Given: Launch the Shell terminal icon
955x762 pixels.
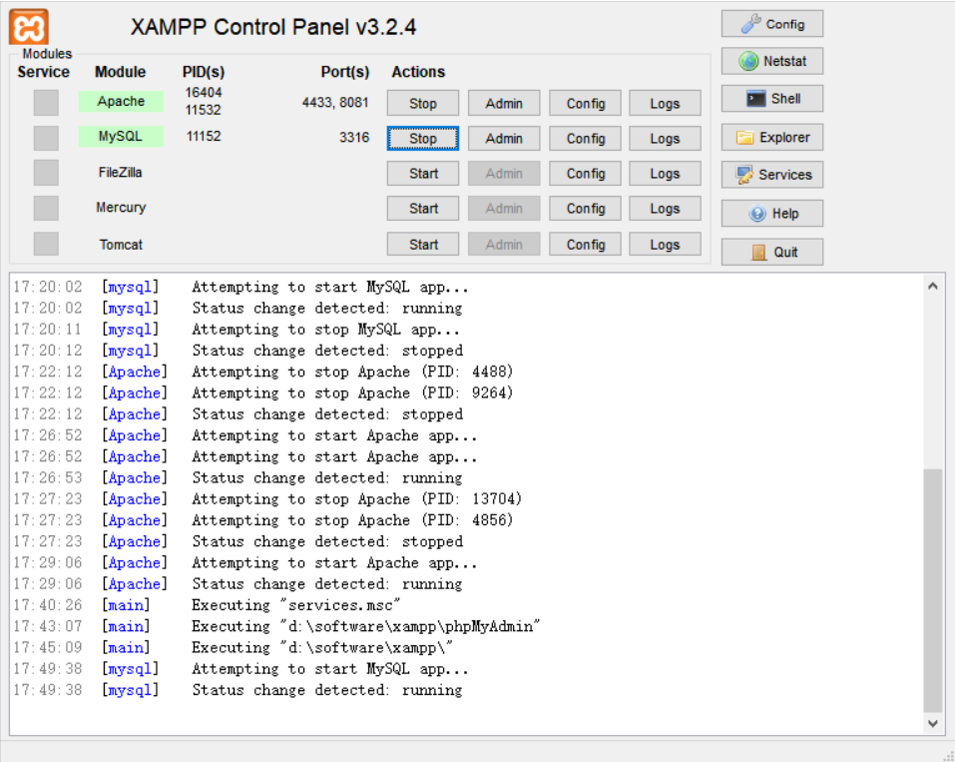Looking at the screenshot, I should click(771, 99).
